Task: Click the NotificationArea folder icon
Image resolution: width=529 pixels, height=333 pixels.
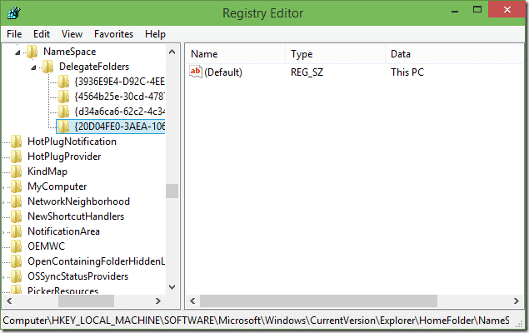Action: pos(16,231)
